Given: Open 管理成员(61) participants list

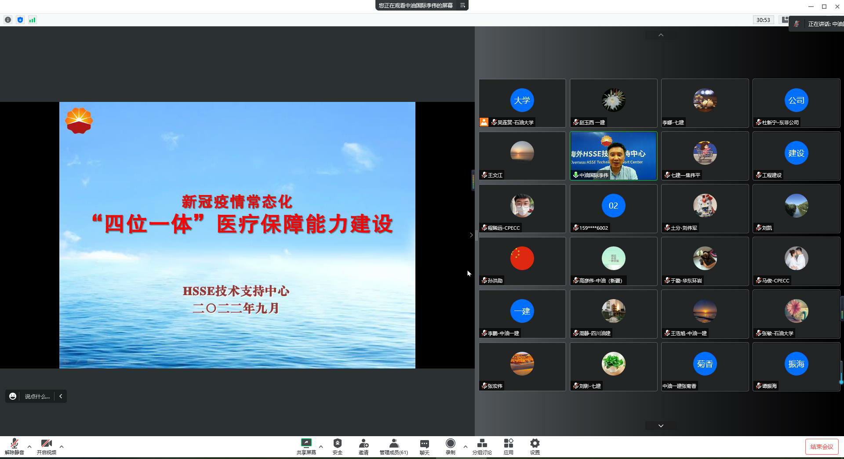Looking at the screenshot, I should [393, 446].
